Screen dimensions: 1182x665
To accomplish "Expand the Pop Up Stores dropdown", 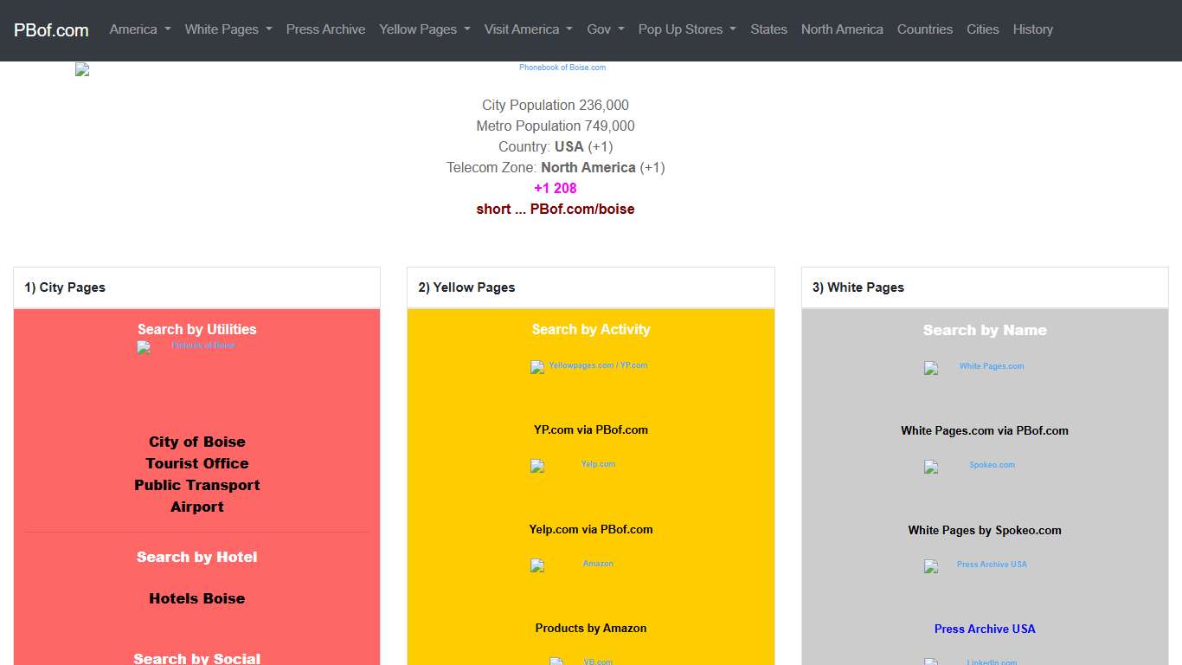I will pyautogui.click(x=686, y=29).
